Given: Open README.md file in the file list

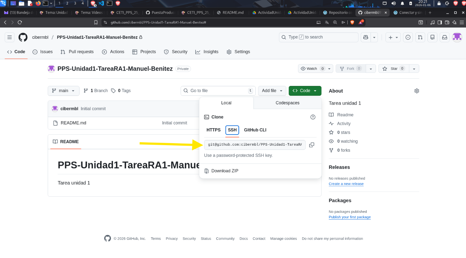Looking at the screenshot, I should click(73, 123).
